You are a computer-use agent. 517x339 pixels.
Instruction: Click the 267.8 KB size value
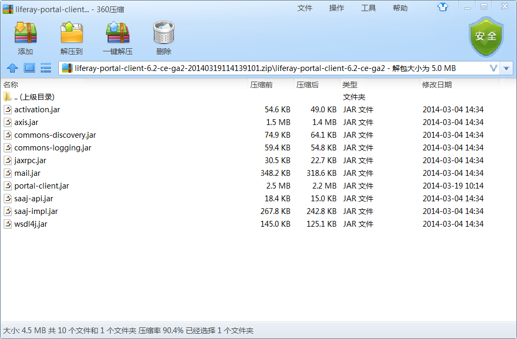coord(275,211)
